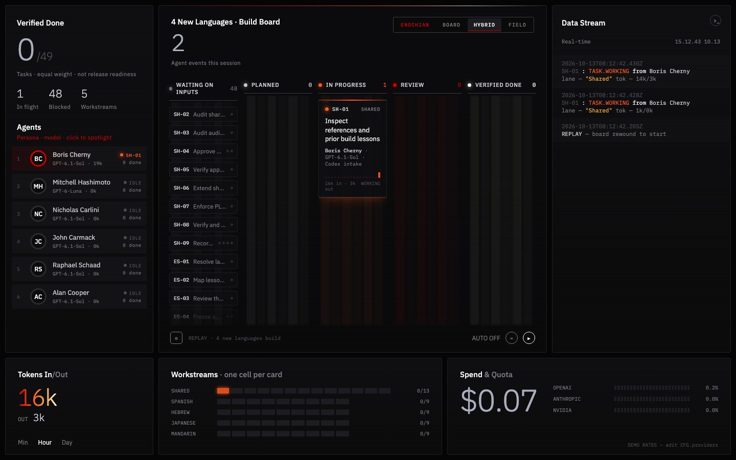Click the IN PROGRESS column header
736x460 pixels.
pos(353,85)
